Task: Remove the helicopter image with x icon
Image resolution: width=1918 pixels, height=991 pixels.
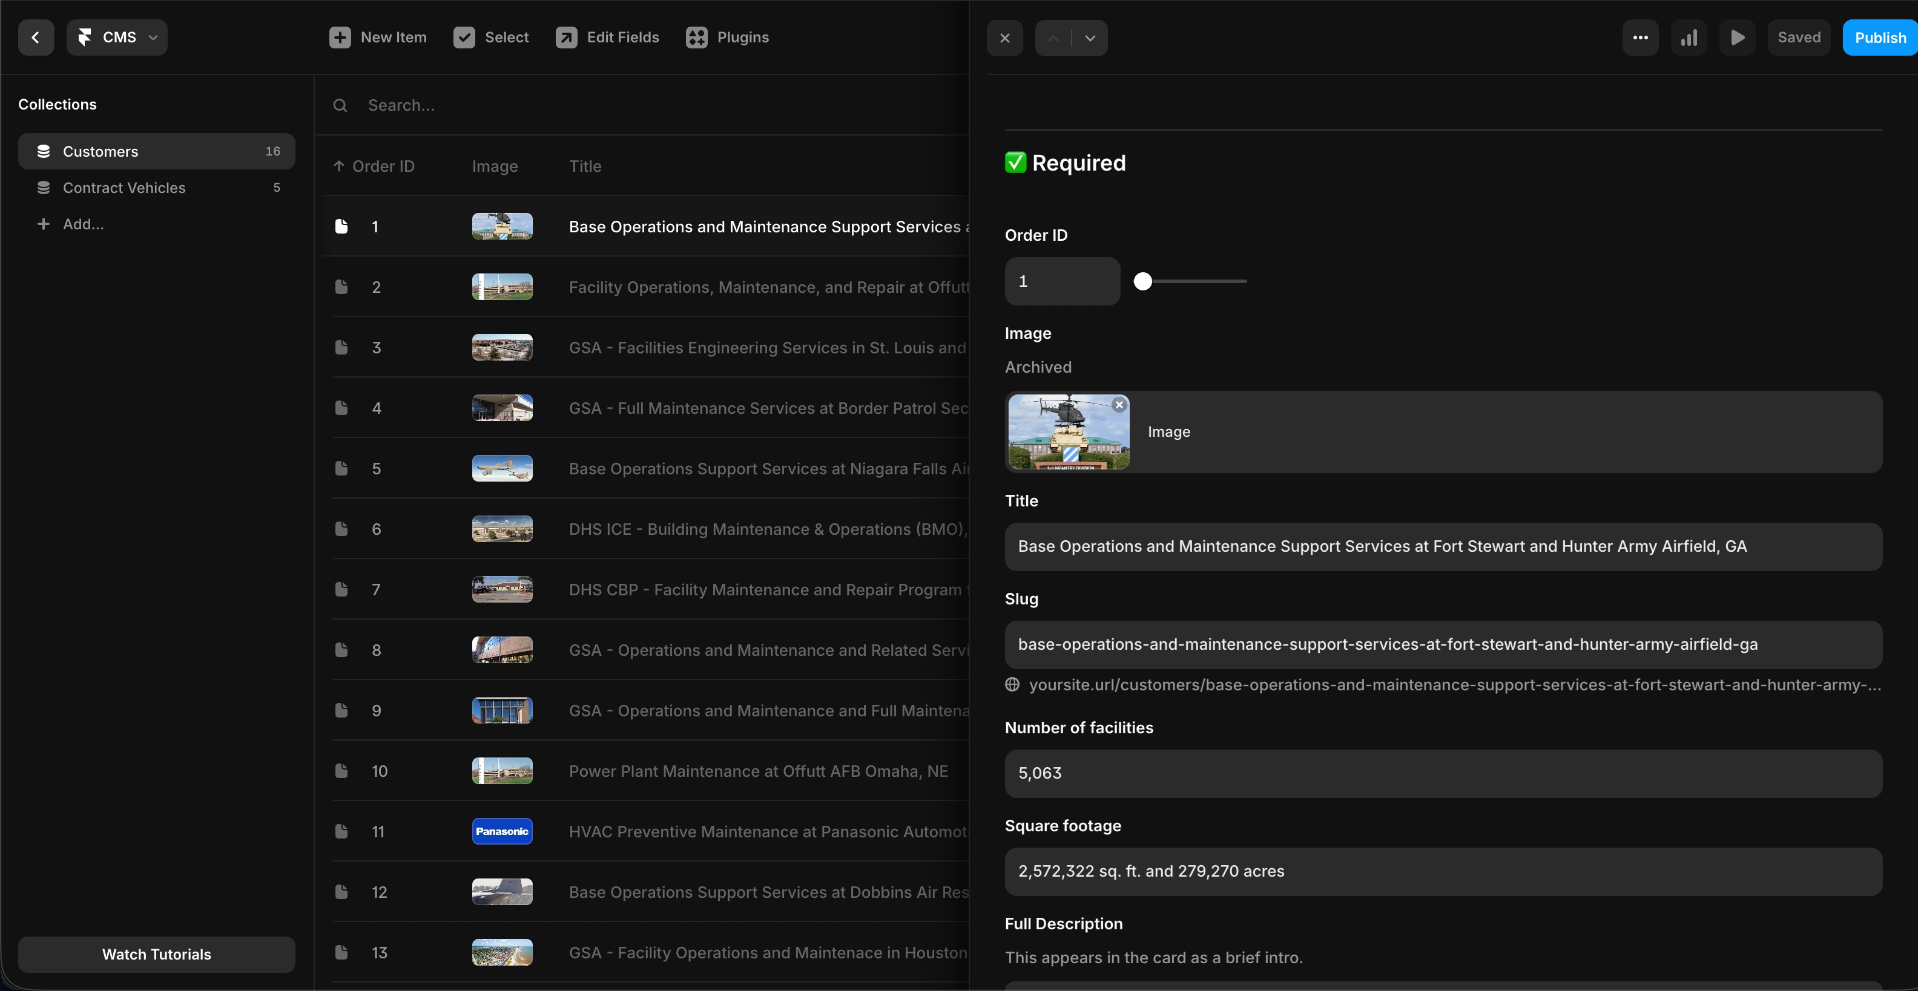Action: [x=1119, y=405]
